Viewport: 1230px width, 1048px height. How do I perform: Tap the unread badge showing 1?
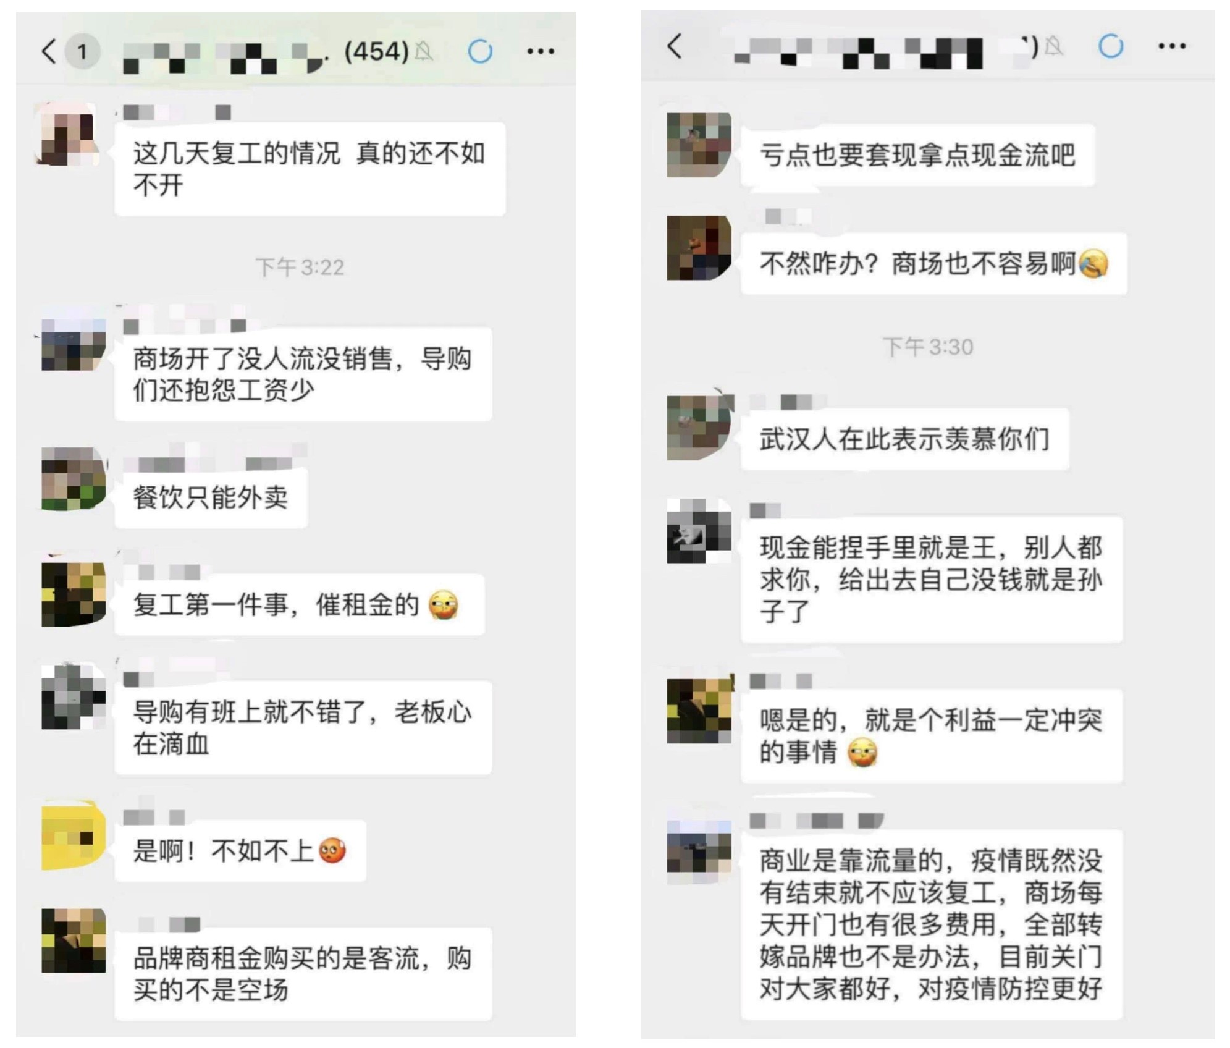[82, 51]
